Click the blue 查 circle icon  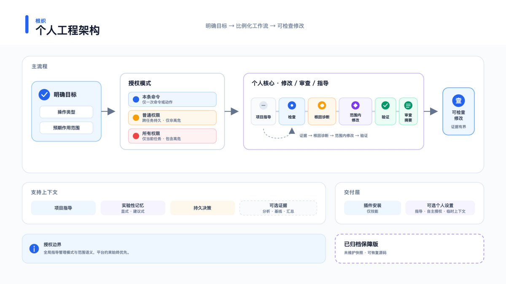click(x=458, y=101)
